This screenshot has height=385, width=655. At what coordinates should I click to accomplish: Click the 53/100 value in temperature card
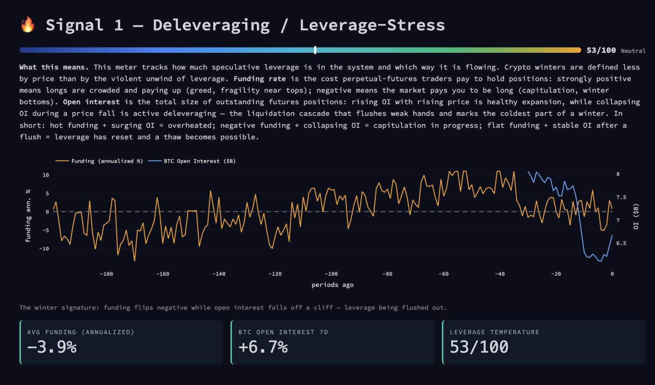point(479,347)
